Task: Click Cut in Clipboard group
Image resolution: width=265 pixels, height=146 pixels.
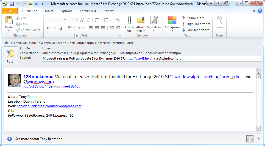Action: pos(21,18)
